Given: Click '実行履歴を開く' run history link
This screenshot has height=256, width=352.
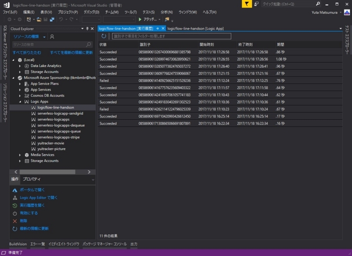Looking at the screenshot, I should (x=32, y=205).
